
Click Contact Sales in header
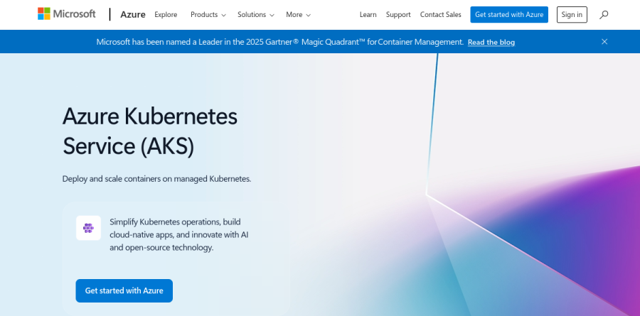click(440, 15)
